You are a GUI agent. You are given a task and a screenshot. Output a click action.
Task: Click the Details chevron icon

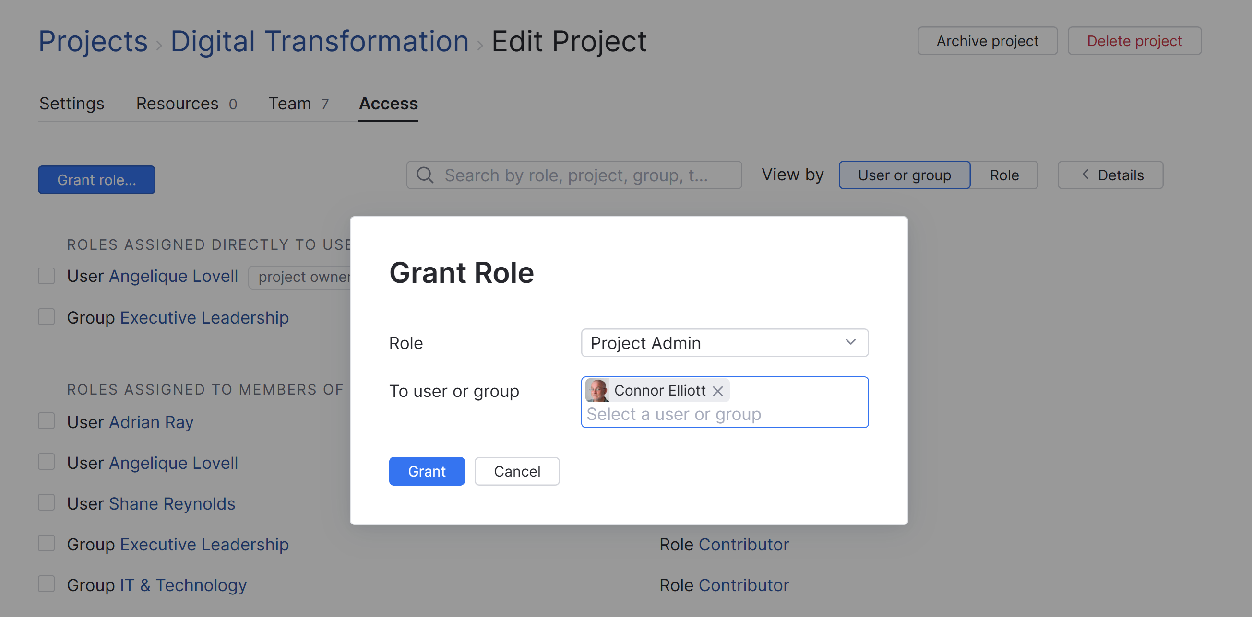[1085, 175]
